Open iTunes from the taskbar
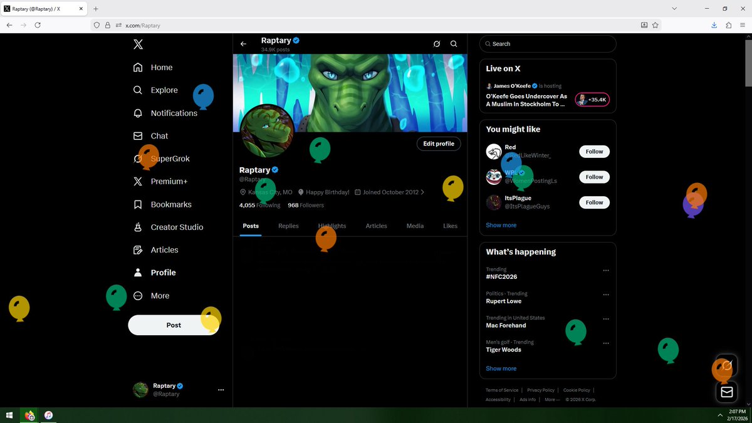This screenshot has height=423, width=752. 48,415
